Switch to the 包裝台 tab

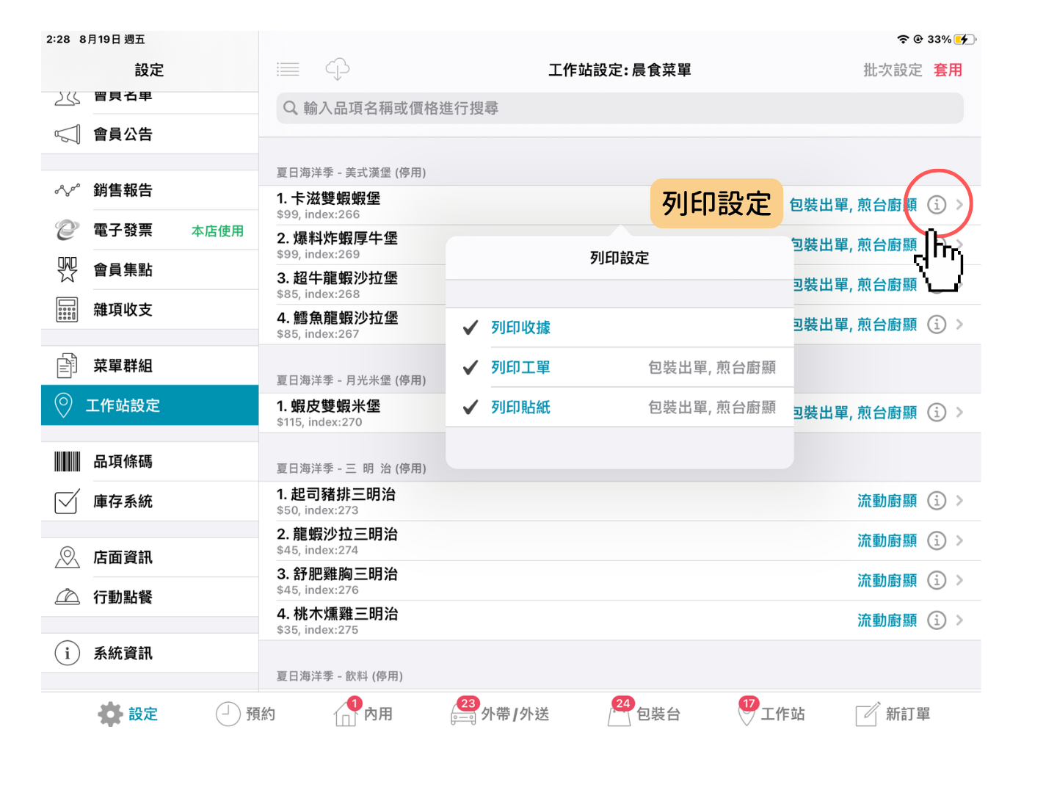(644, 714)
